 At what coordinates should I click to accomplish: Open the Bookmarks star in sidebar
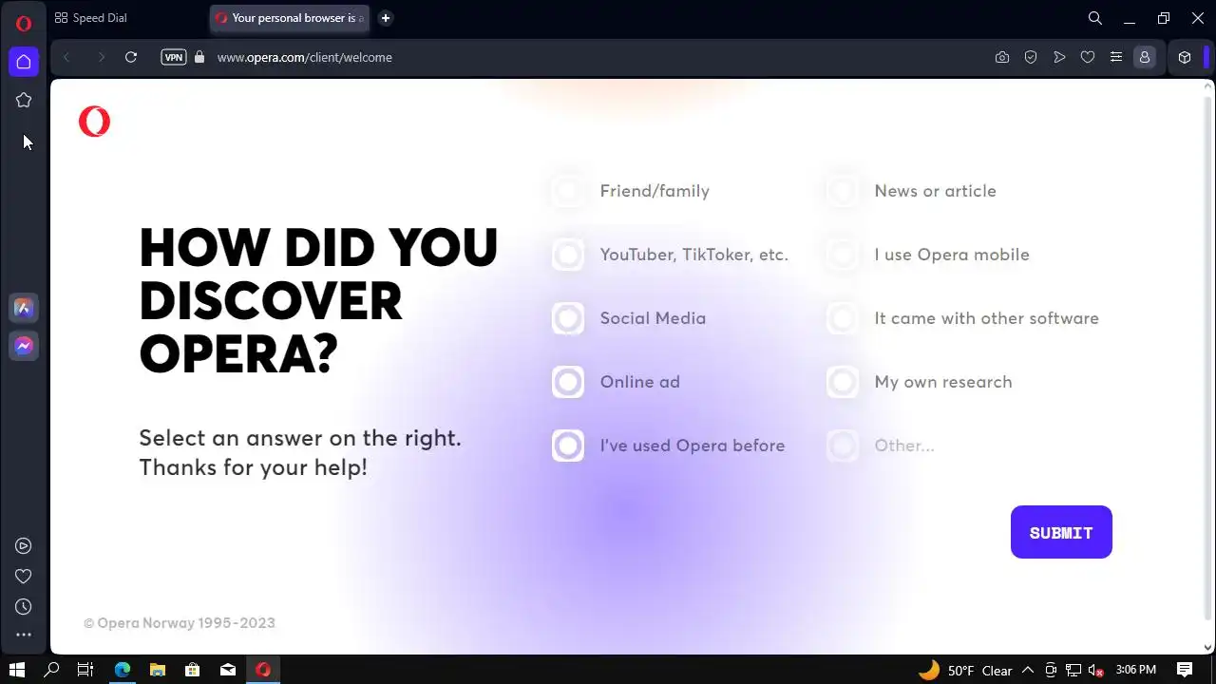24,100
